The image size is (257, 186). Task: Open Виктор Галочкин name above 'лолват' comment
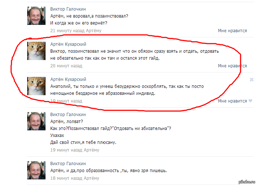coord(68,115)
